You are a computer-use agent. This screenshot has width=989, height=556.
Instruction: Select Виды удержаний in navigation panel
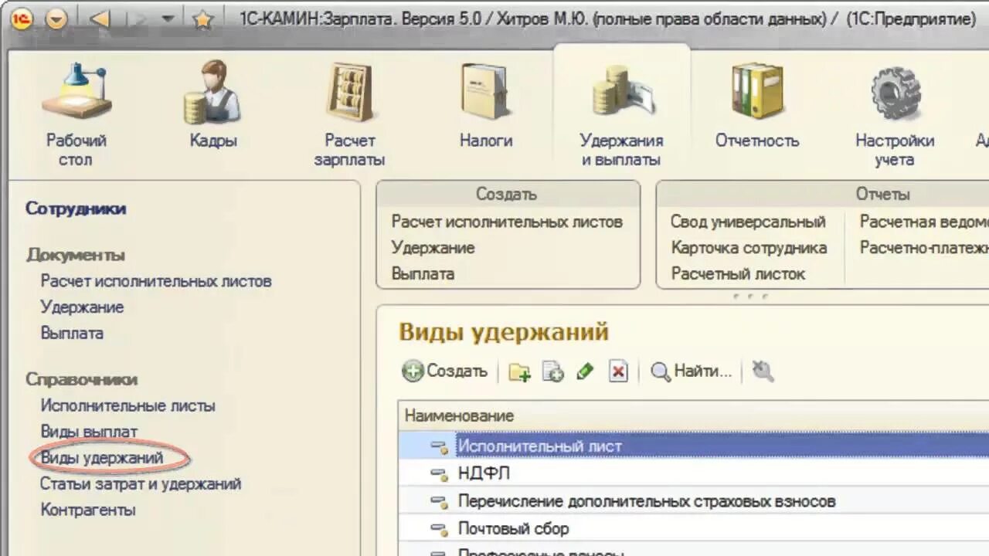click(102, 458)
